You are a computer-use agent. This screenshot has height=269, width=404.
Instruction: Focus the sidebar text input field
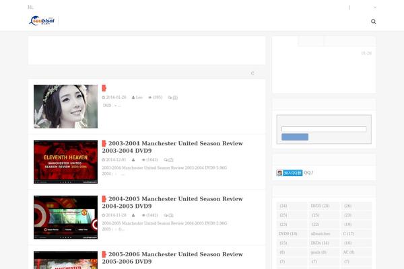point(324,129)
